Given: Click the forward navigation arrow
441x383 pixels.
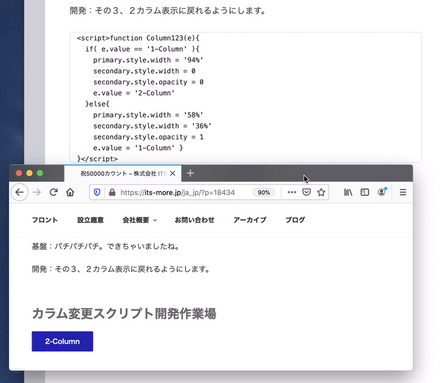Looking at the screenshot, I should point(37,192).
